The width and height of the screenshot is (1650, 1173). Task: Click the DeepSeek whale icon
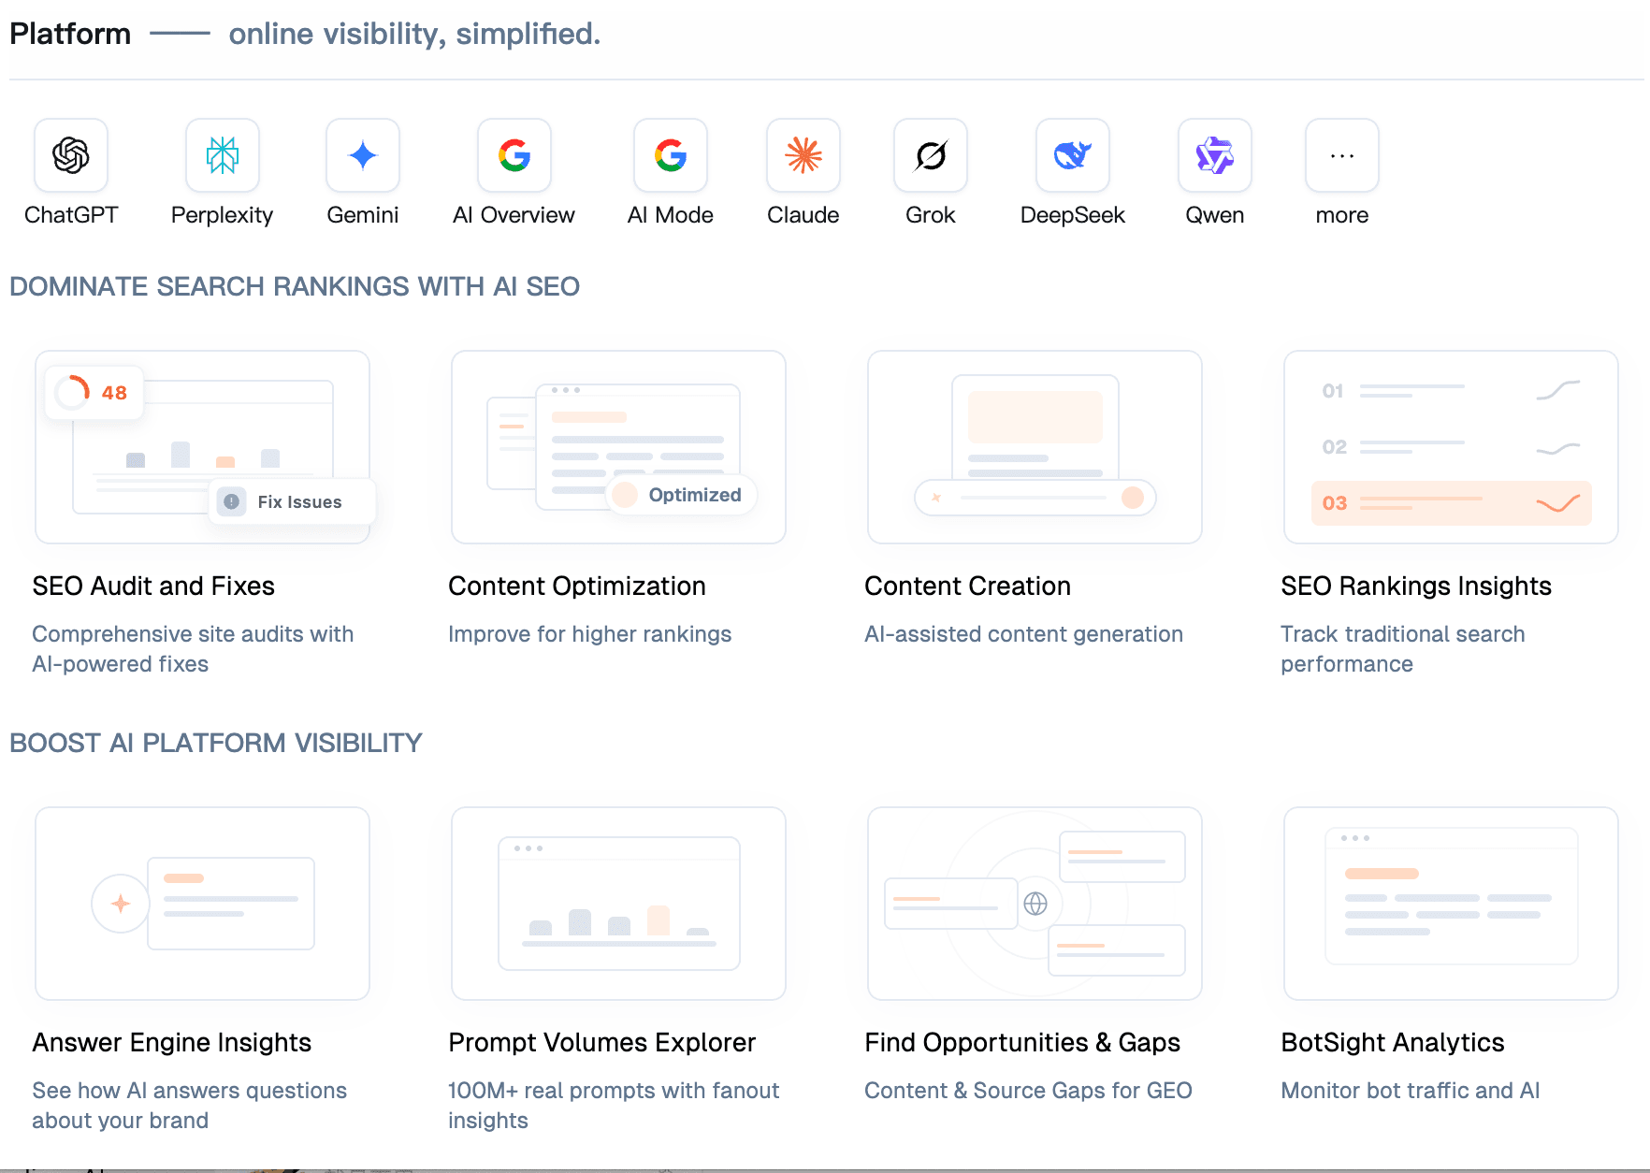pyautogui.click(x=1073, y=155)
